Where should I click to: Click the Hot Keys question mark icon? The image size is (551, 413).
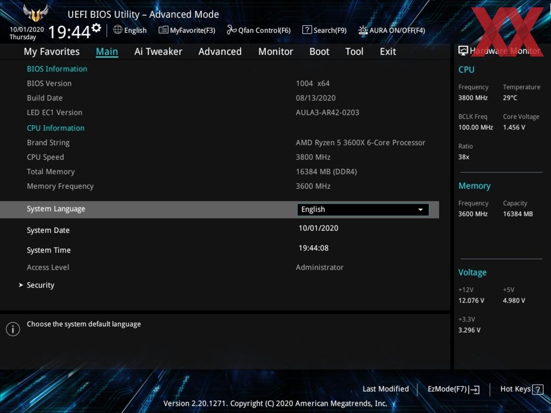click(538, 390)
